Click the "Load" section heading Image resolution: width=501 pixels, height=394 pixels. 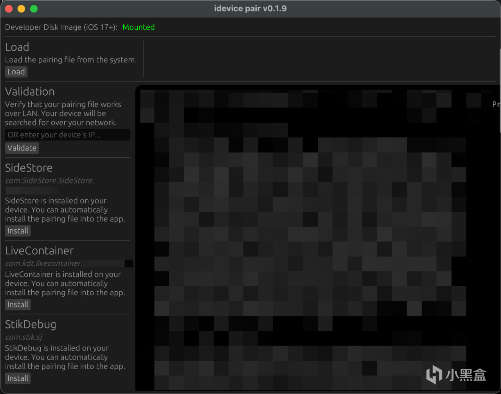click(x=17, y=47)
